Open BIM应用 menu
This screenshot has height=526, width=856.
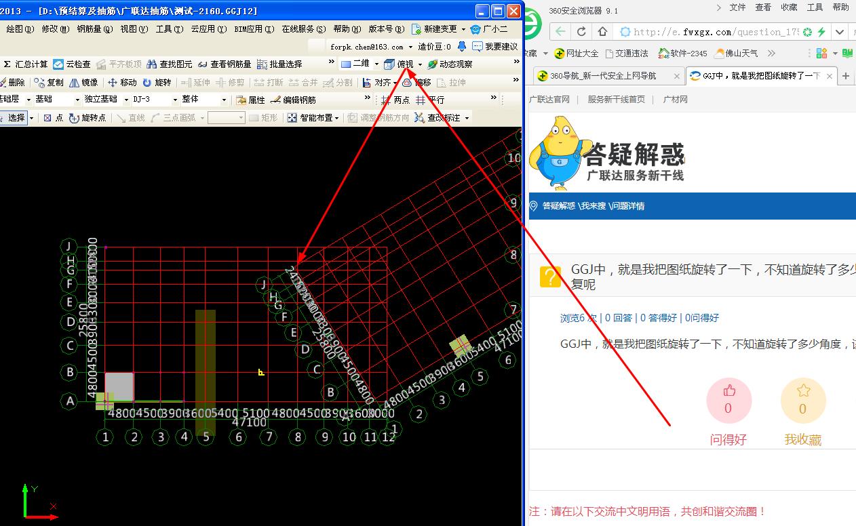click(254, 29)
